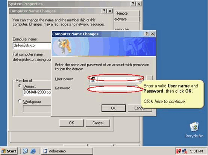Click Cancel in the rear Computer Name Changes

[x=98, y=123]
